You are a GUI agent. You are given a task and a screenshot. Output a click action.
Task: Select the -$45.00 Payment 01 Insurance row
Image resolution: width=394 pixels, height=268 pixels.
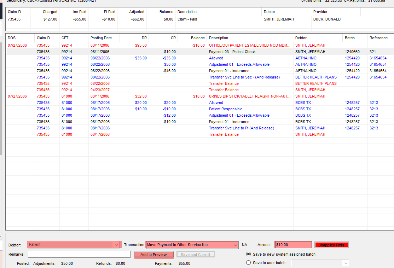[200, 71]
